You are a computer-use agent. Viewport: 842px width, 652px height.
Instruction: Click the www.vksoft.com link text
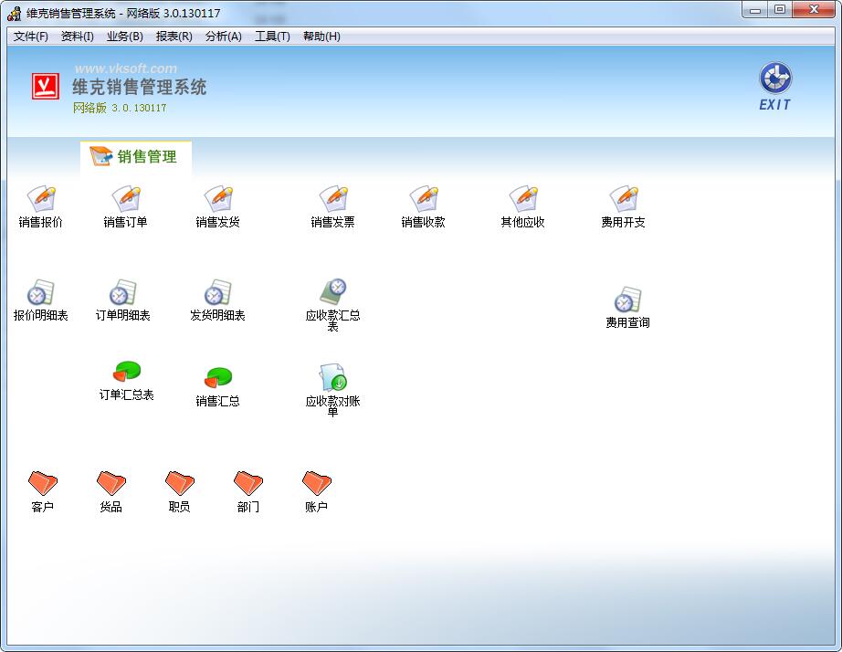point(126,68)
